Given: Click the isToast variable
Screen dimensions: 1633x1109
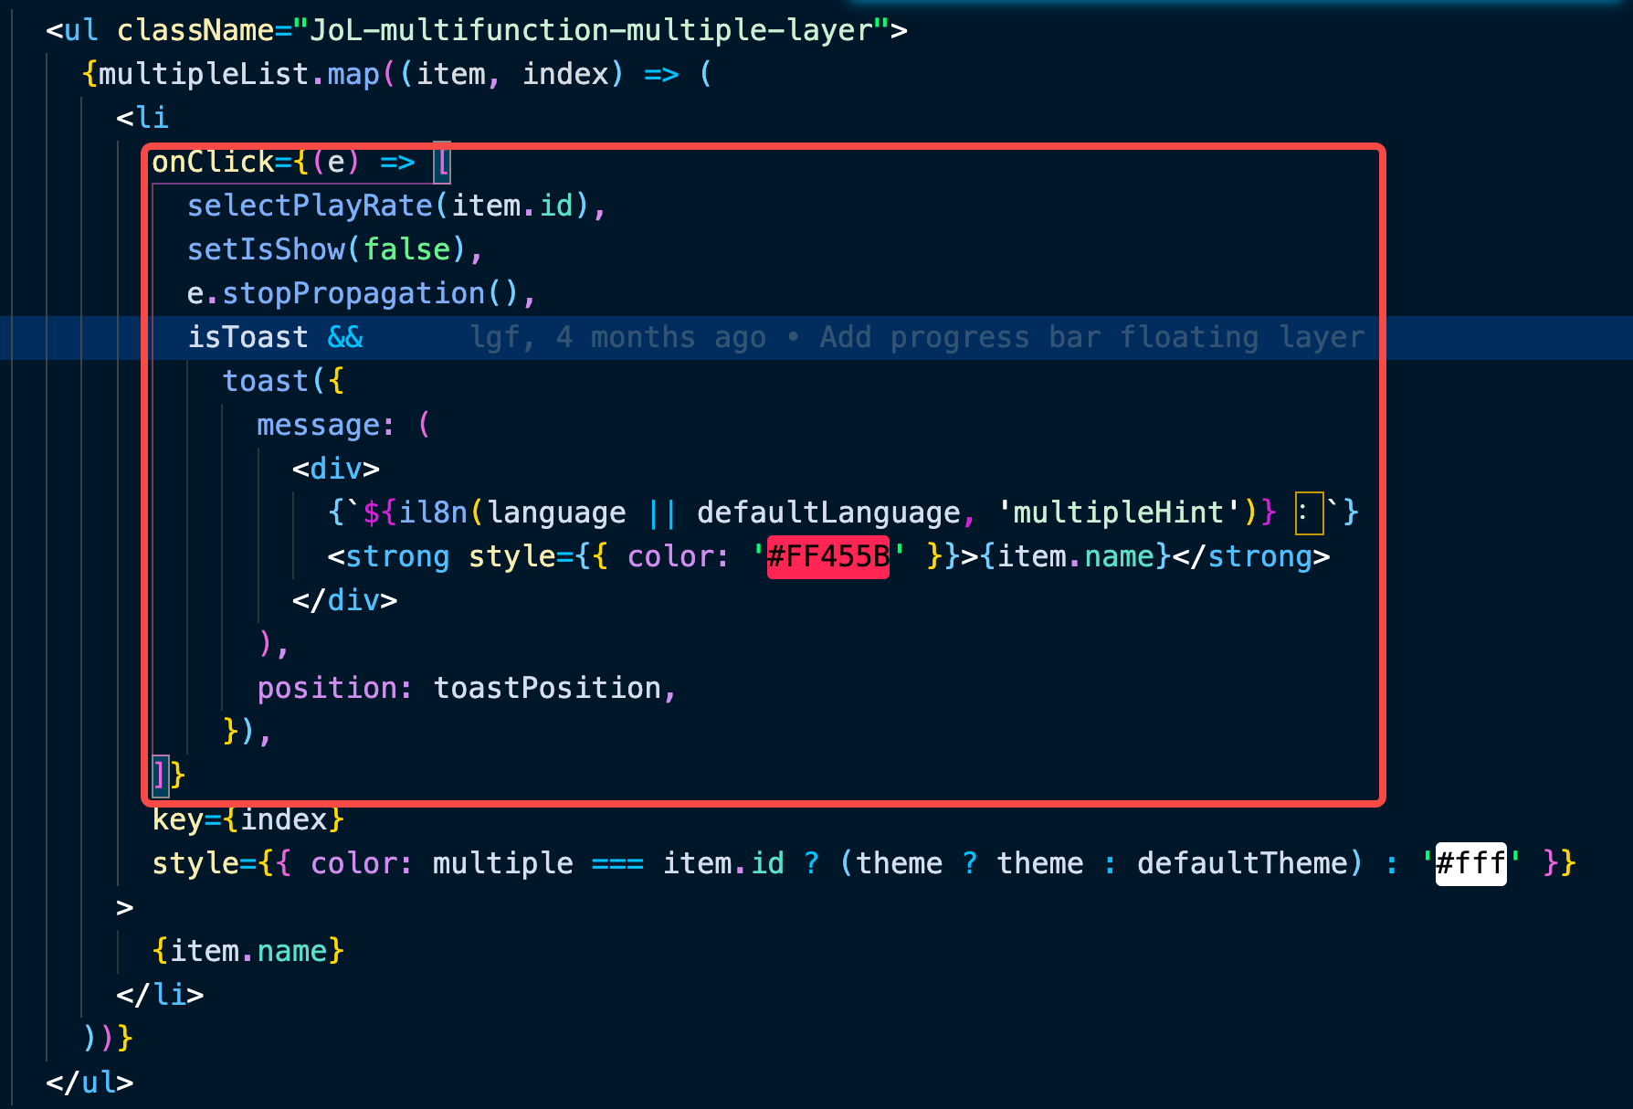Looking at the screenshot, I should tap(248, 337).
